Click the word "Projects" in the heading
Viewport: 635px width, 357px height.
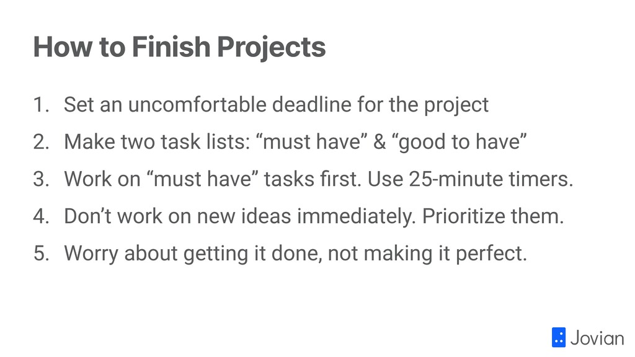pos(272,48)
